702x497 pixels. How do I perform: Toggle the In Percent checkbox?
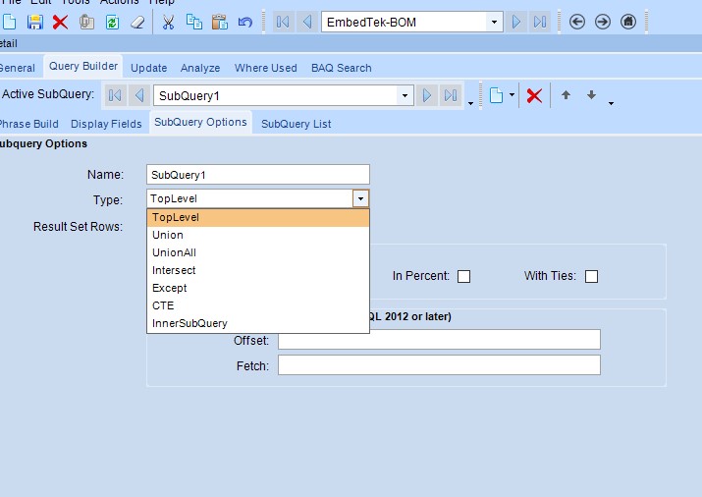pyautogui.click(x=463, y=276)
